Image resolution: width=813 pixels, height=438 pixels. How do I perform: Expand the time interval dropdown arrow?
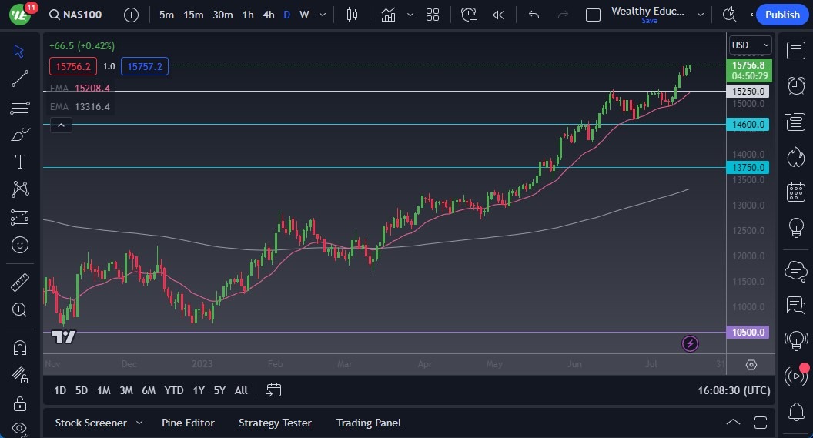click(322, 15)
